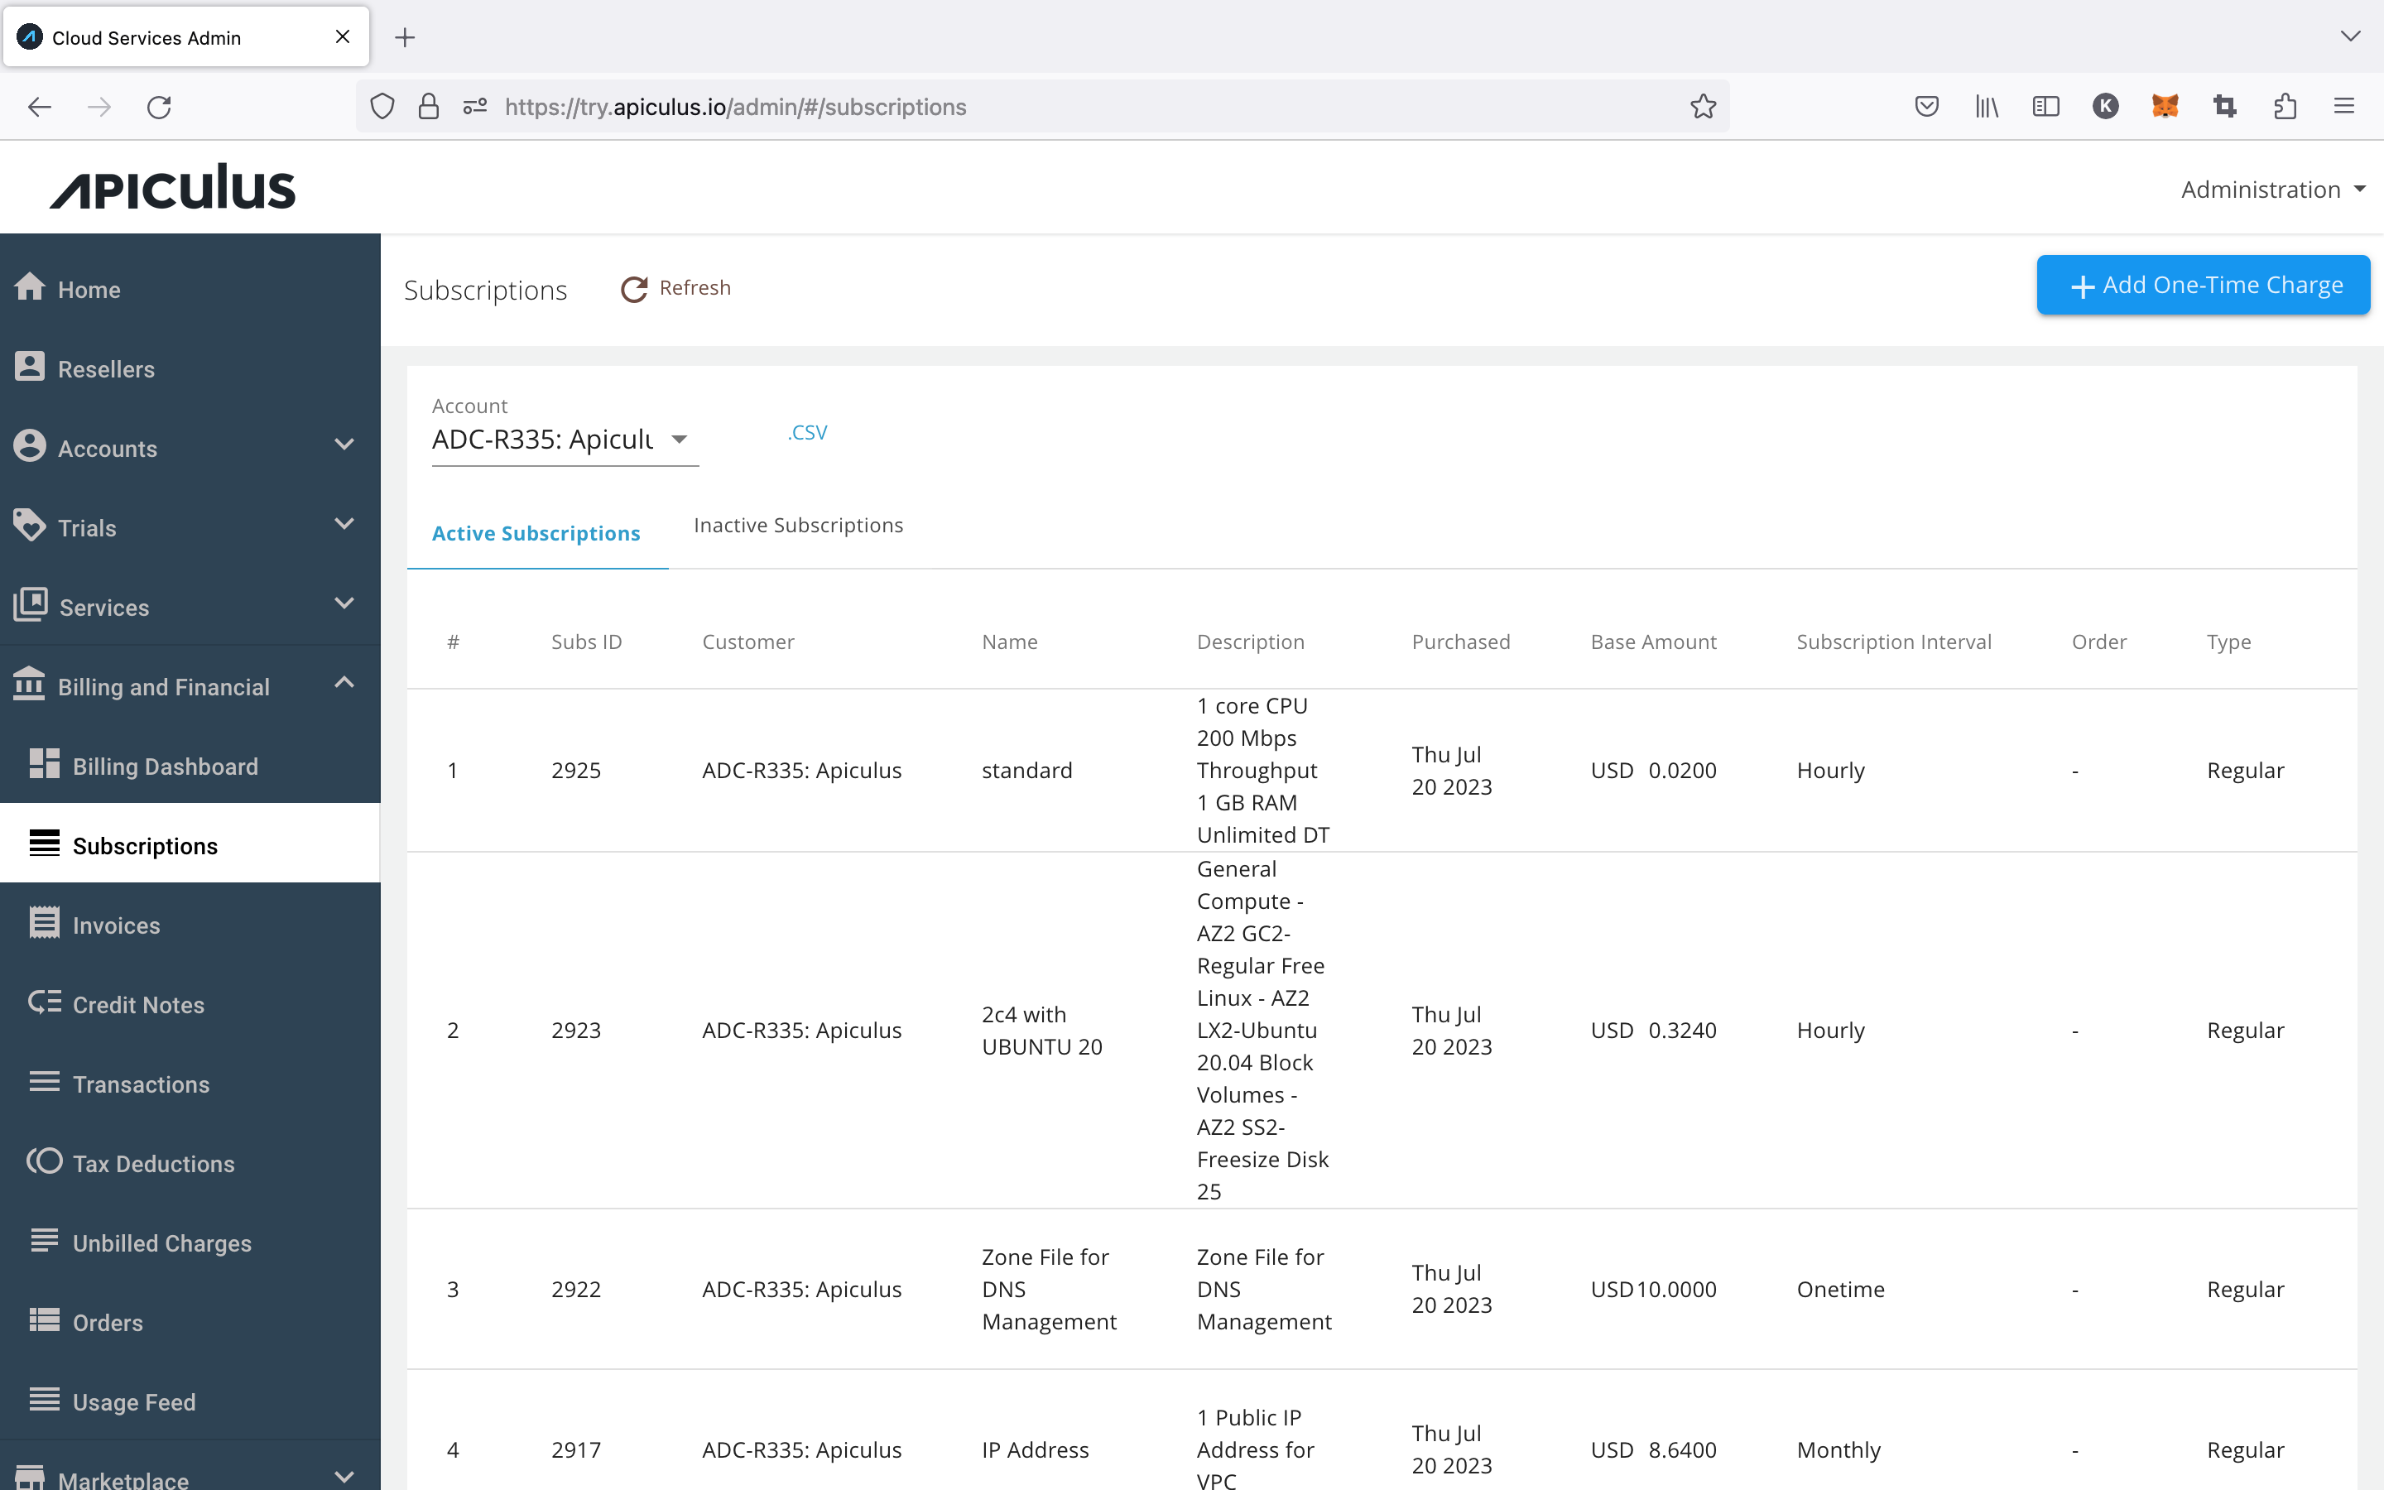Image resolution: width=2384 pixels, height=1490 pixels.
Task: Open the Billing Dashboard
Action: point(166,766)
